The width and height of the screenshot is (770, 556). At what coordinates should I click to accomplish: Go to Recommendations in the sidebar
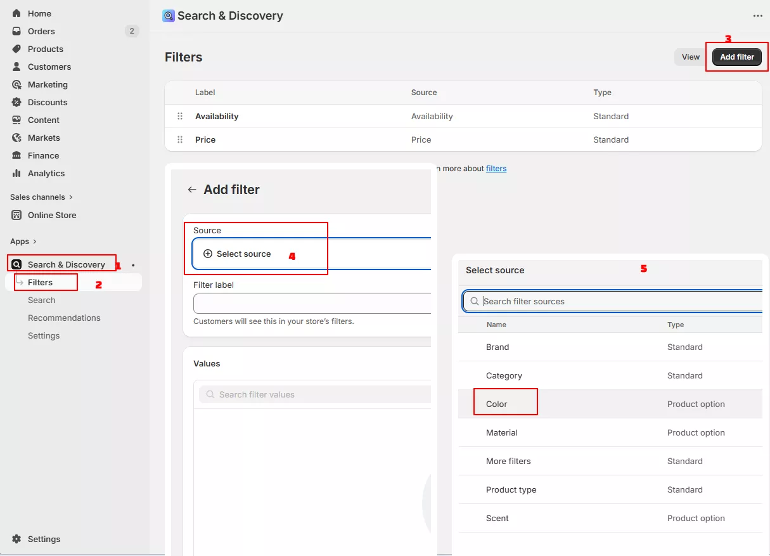[64, 318]
